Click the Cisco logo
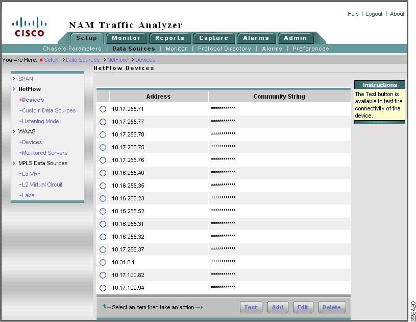Screen dimensions: 416x322 [29, 27]
